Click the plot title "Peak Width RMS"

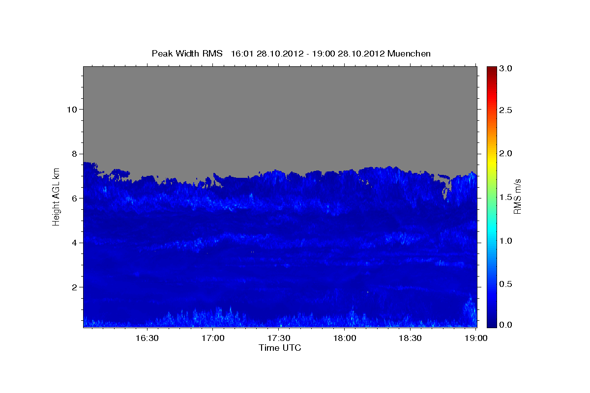187,53
